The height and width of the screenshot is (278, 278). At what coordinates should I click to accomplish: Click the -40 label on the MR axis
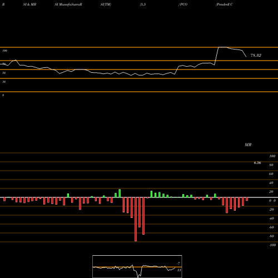[x=271, y=219]
